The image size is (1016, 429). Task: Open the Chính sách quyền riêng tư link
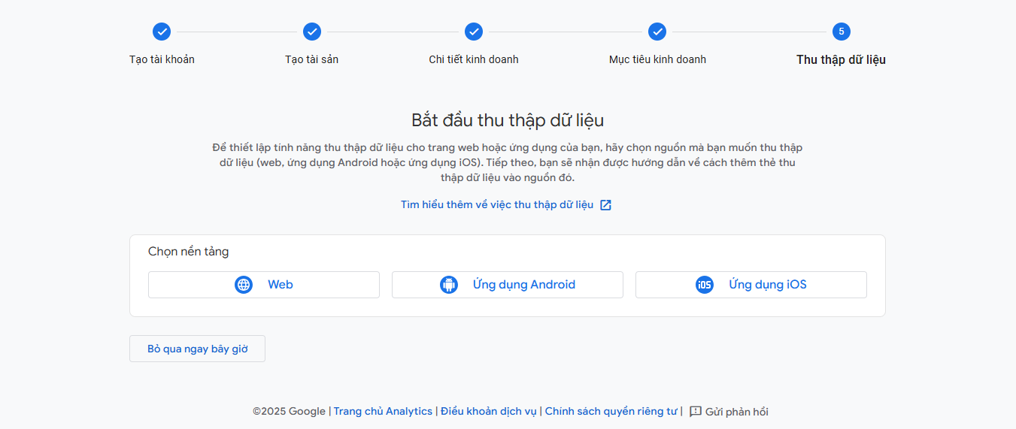[611, 412]
